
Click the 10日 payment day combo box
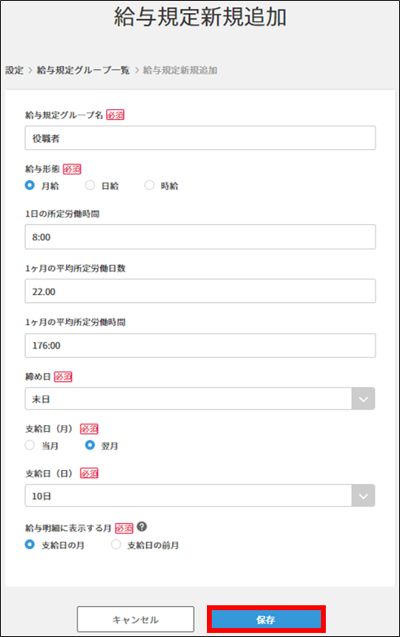click(x=200, y=495)
